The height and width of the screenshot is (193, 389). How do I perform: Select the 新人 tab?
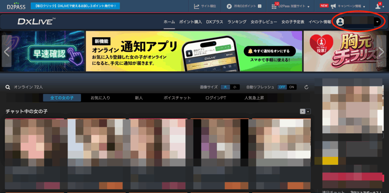pos(139,98)
